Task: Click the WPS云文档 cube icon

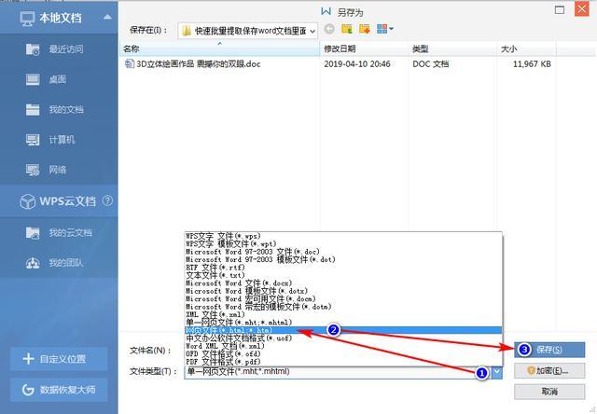Action: 27,200
